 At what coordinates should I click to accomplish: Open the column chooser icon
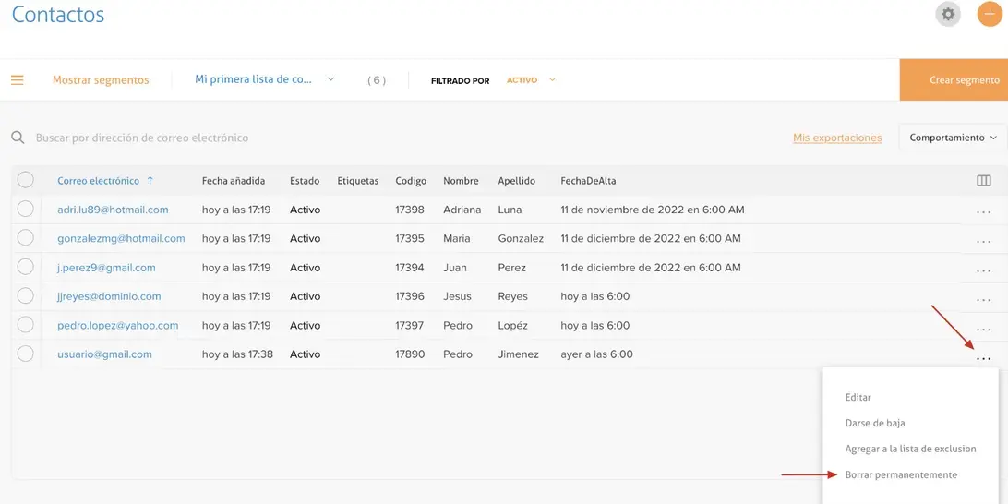(984, 181)
